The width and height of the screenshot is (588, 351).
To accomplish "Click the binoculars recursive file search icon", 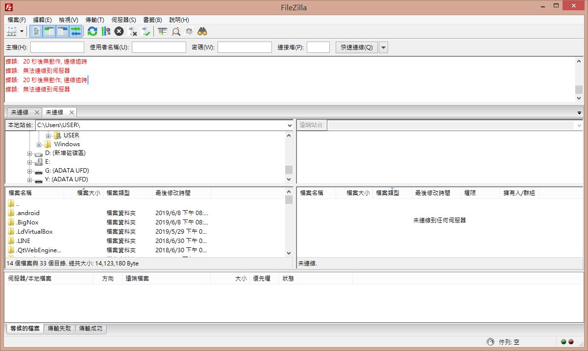I will [202, 31].
